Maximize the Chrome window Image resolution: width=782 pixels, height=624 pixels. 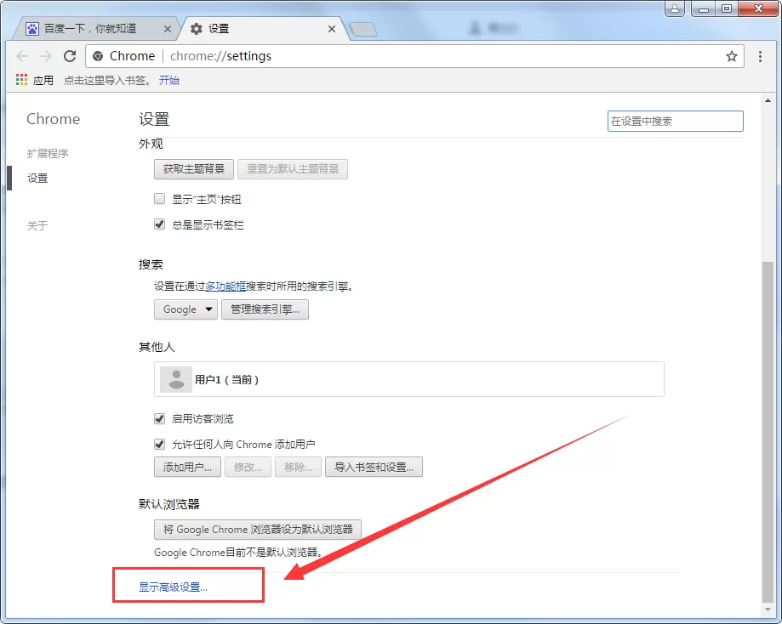727,9
